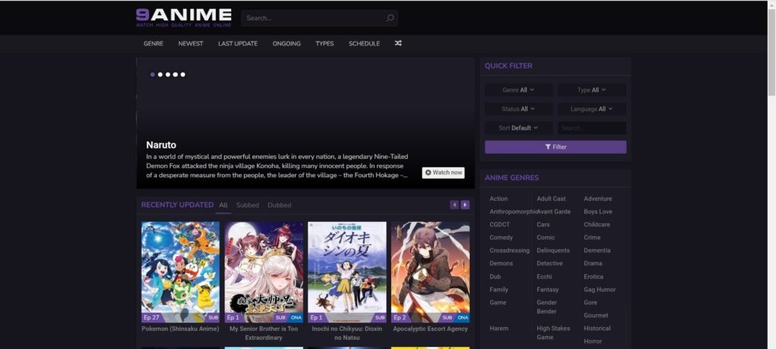Open the LAST UPDATE menu item

point(237,43)
